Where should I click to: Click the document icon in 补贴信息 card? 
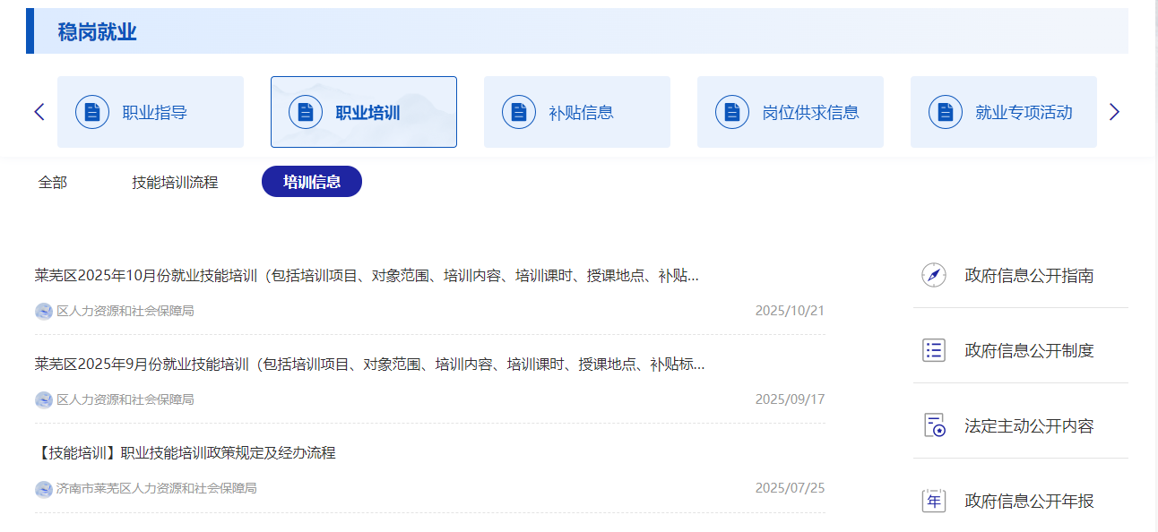518,112
